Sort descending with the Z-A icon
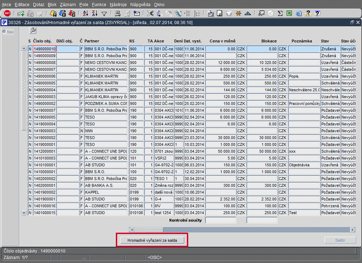362x263 pixels. (x=95, y=14)
